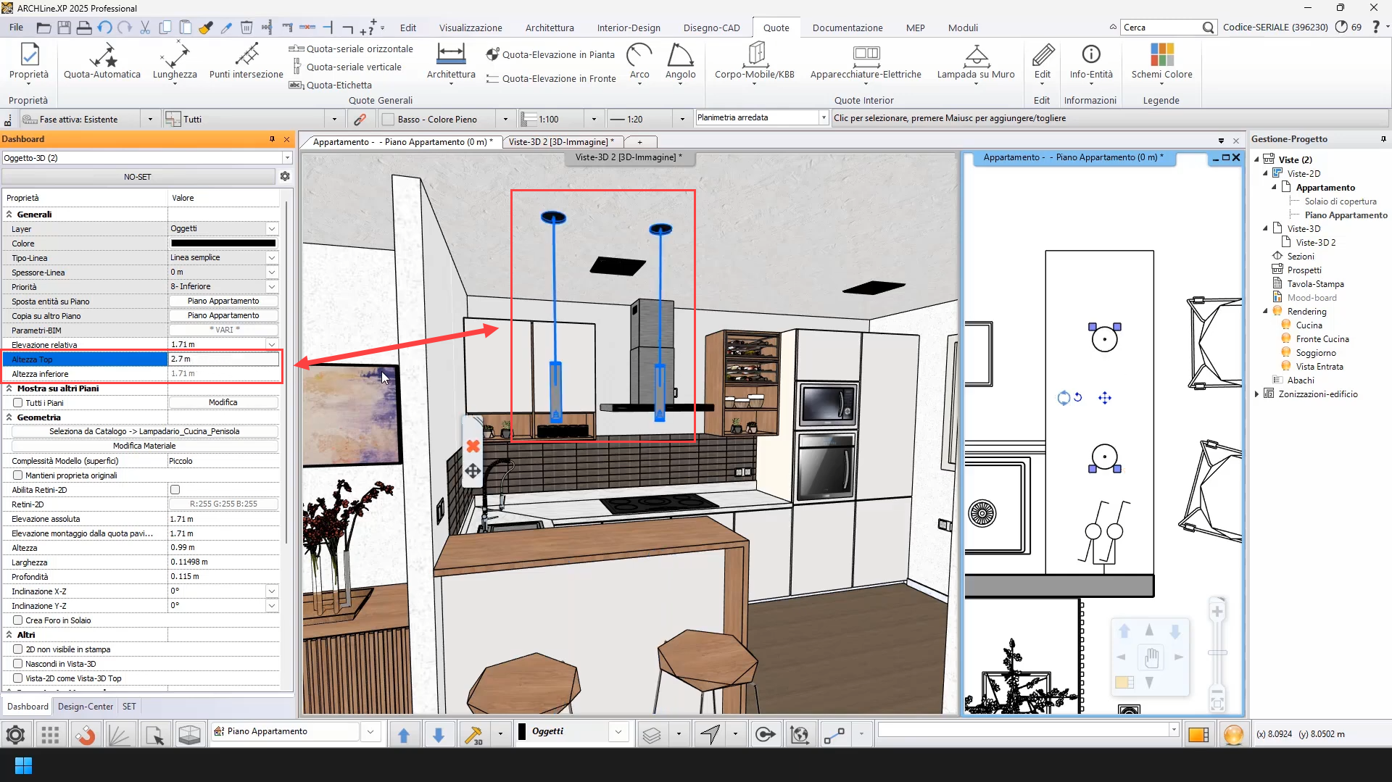Open the Architettura ribbon tab
The width and height of the screenshot is (1392, 782).
point(550,28)
